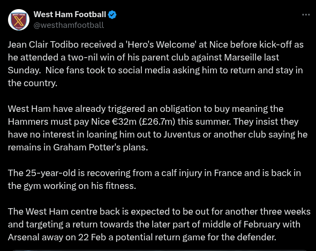Click the quoted phrase 'Hero's Welcome'
This screenshot has height=251, width=316.
pyautogui.click(x=161, y=44)
